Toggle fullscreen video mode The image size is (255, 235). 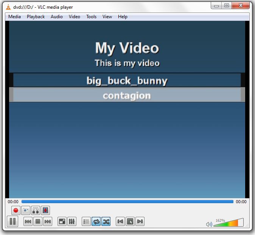(62, 221)
